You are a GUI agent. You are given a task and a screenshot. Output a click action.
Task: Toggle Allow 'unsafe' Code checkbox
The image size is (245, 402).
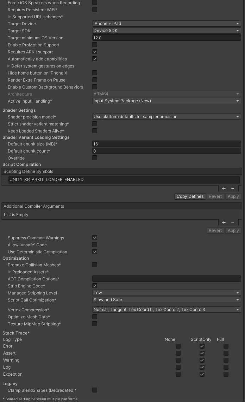95,245
